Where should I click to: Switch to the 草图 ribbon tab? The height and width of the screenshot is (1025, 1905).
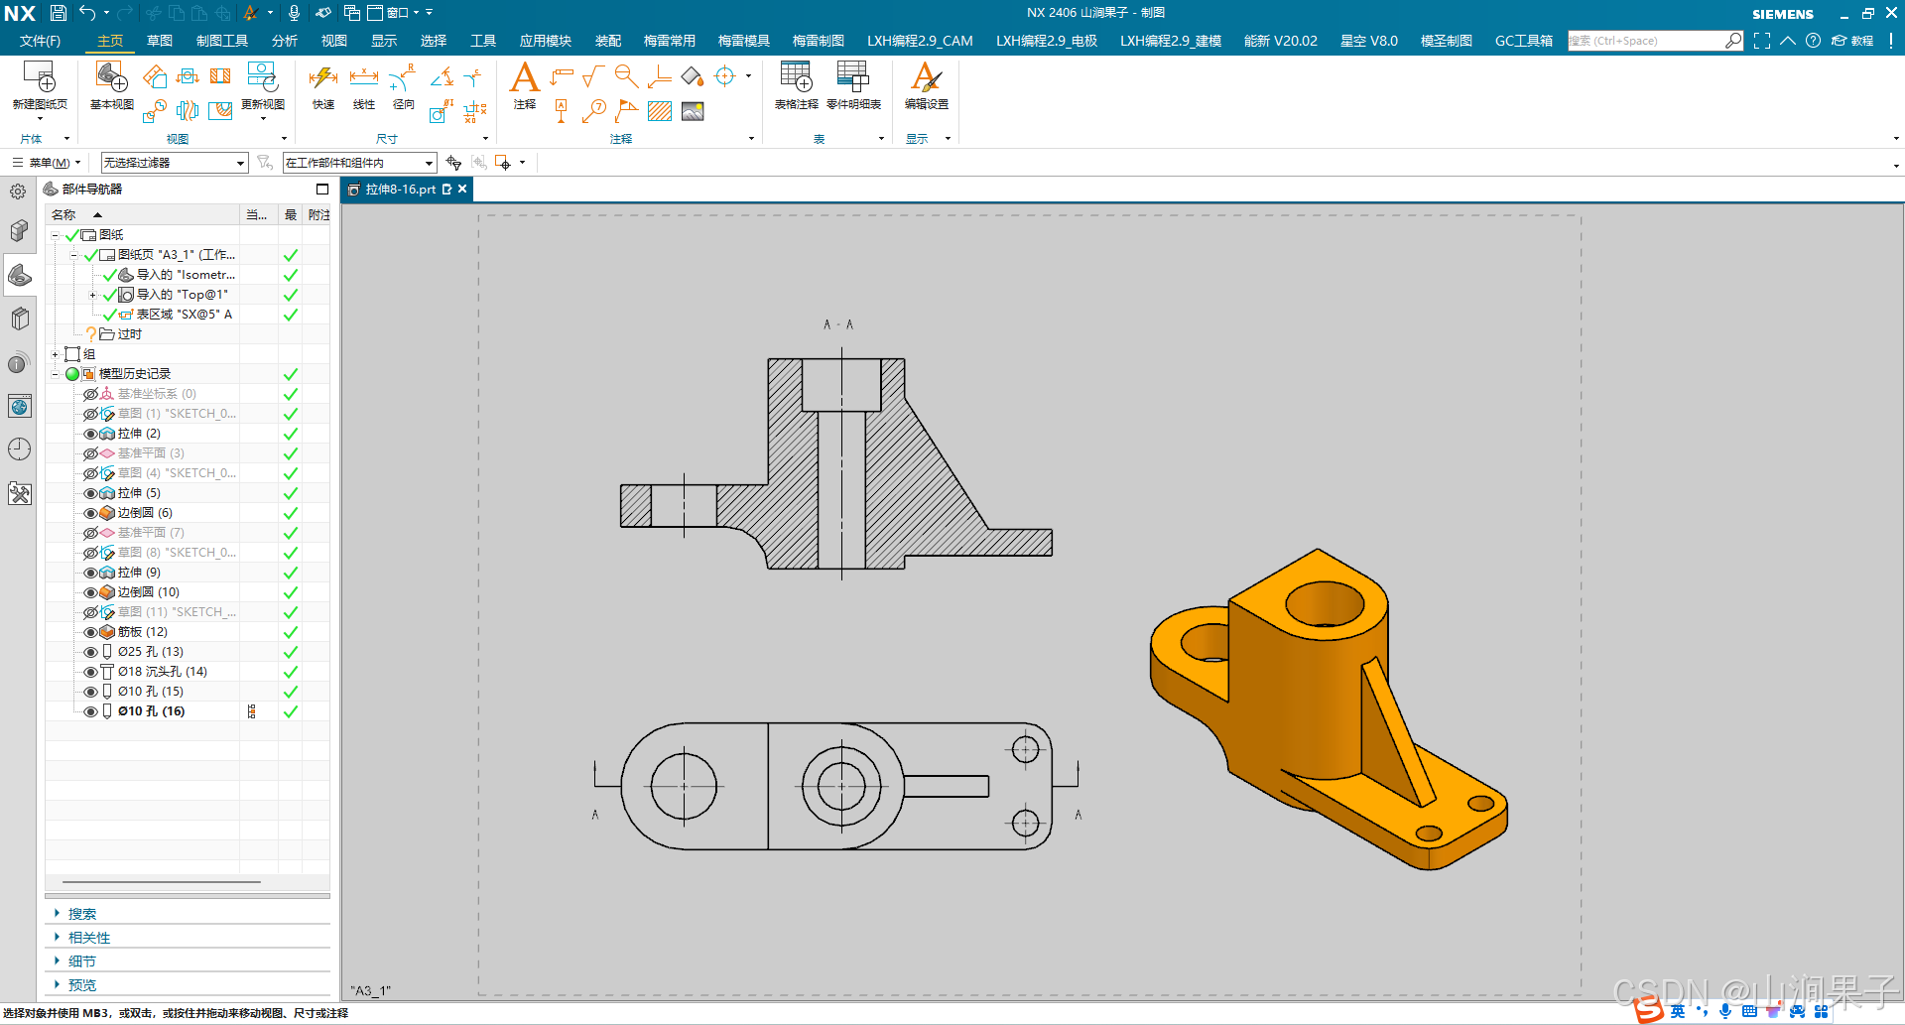coord(160,41)
